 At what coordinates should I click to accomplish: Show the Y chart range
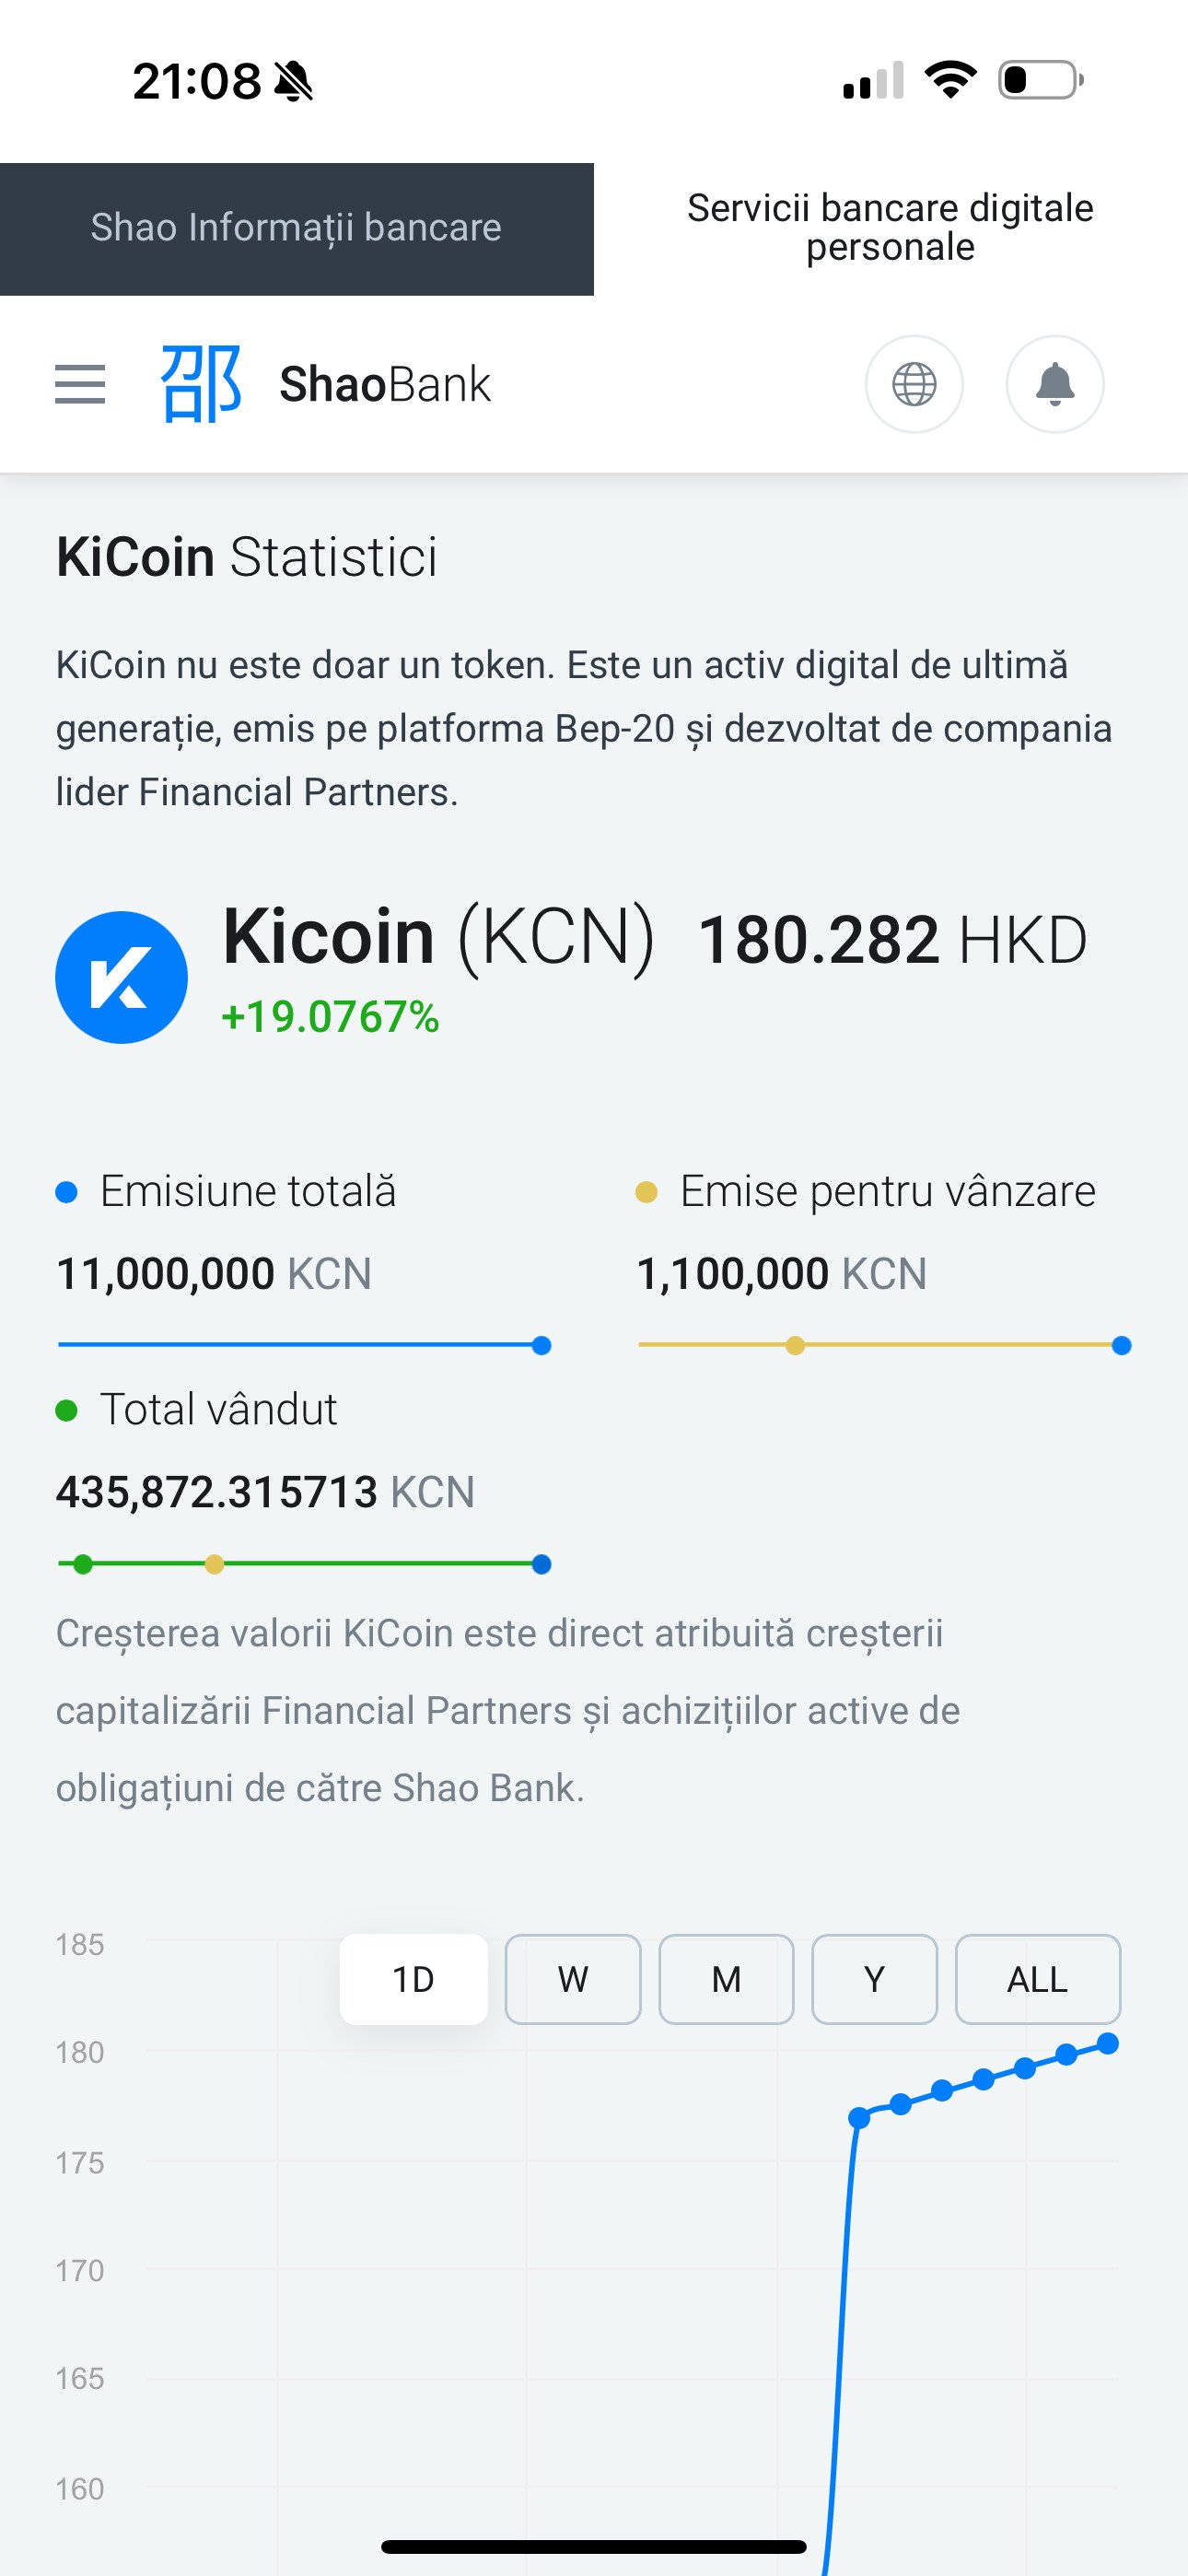click(874, 1979)
